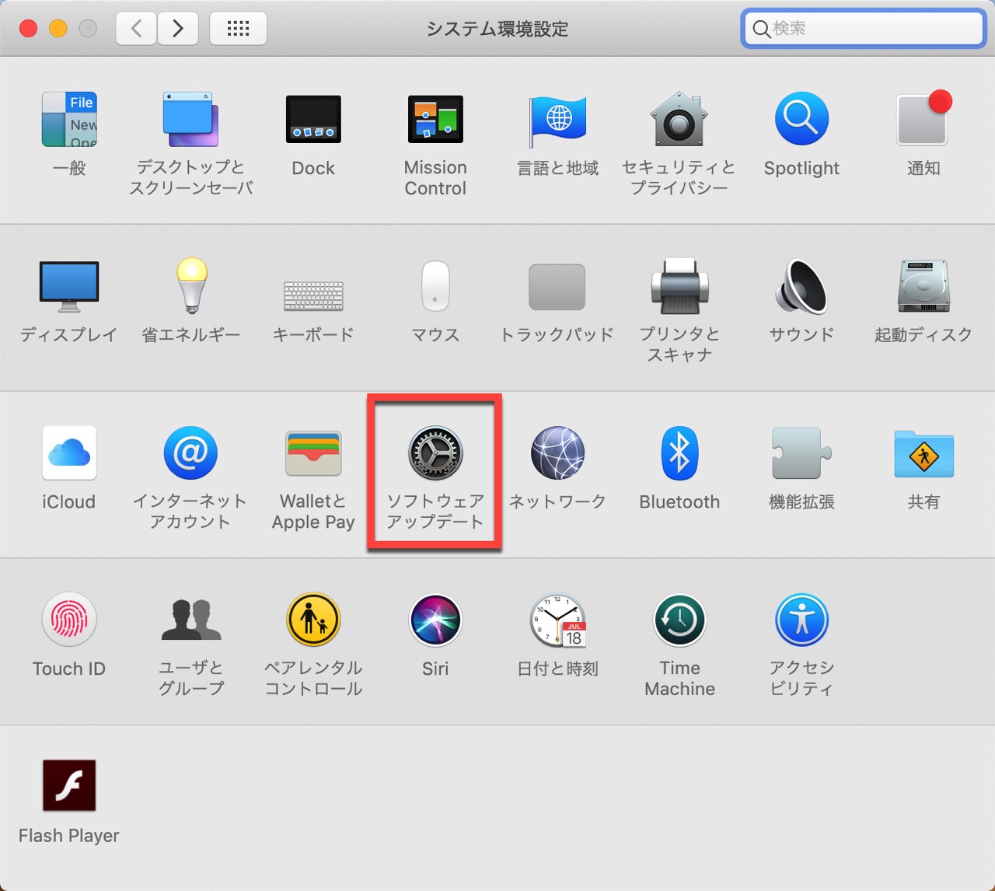
Task: Click the 検索 search field
Action: pyautogui.click(x=864, y=29)
